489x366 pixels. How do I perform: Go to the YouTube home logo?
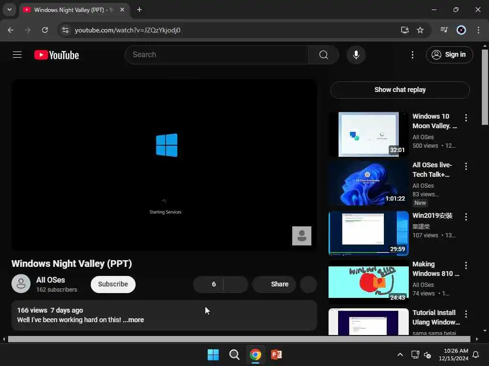[56, 55]
